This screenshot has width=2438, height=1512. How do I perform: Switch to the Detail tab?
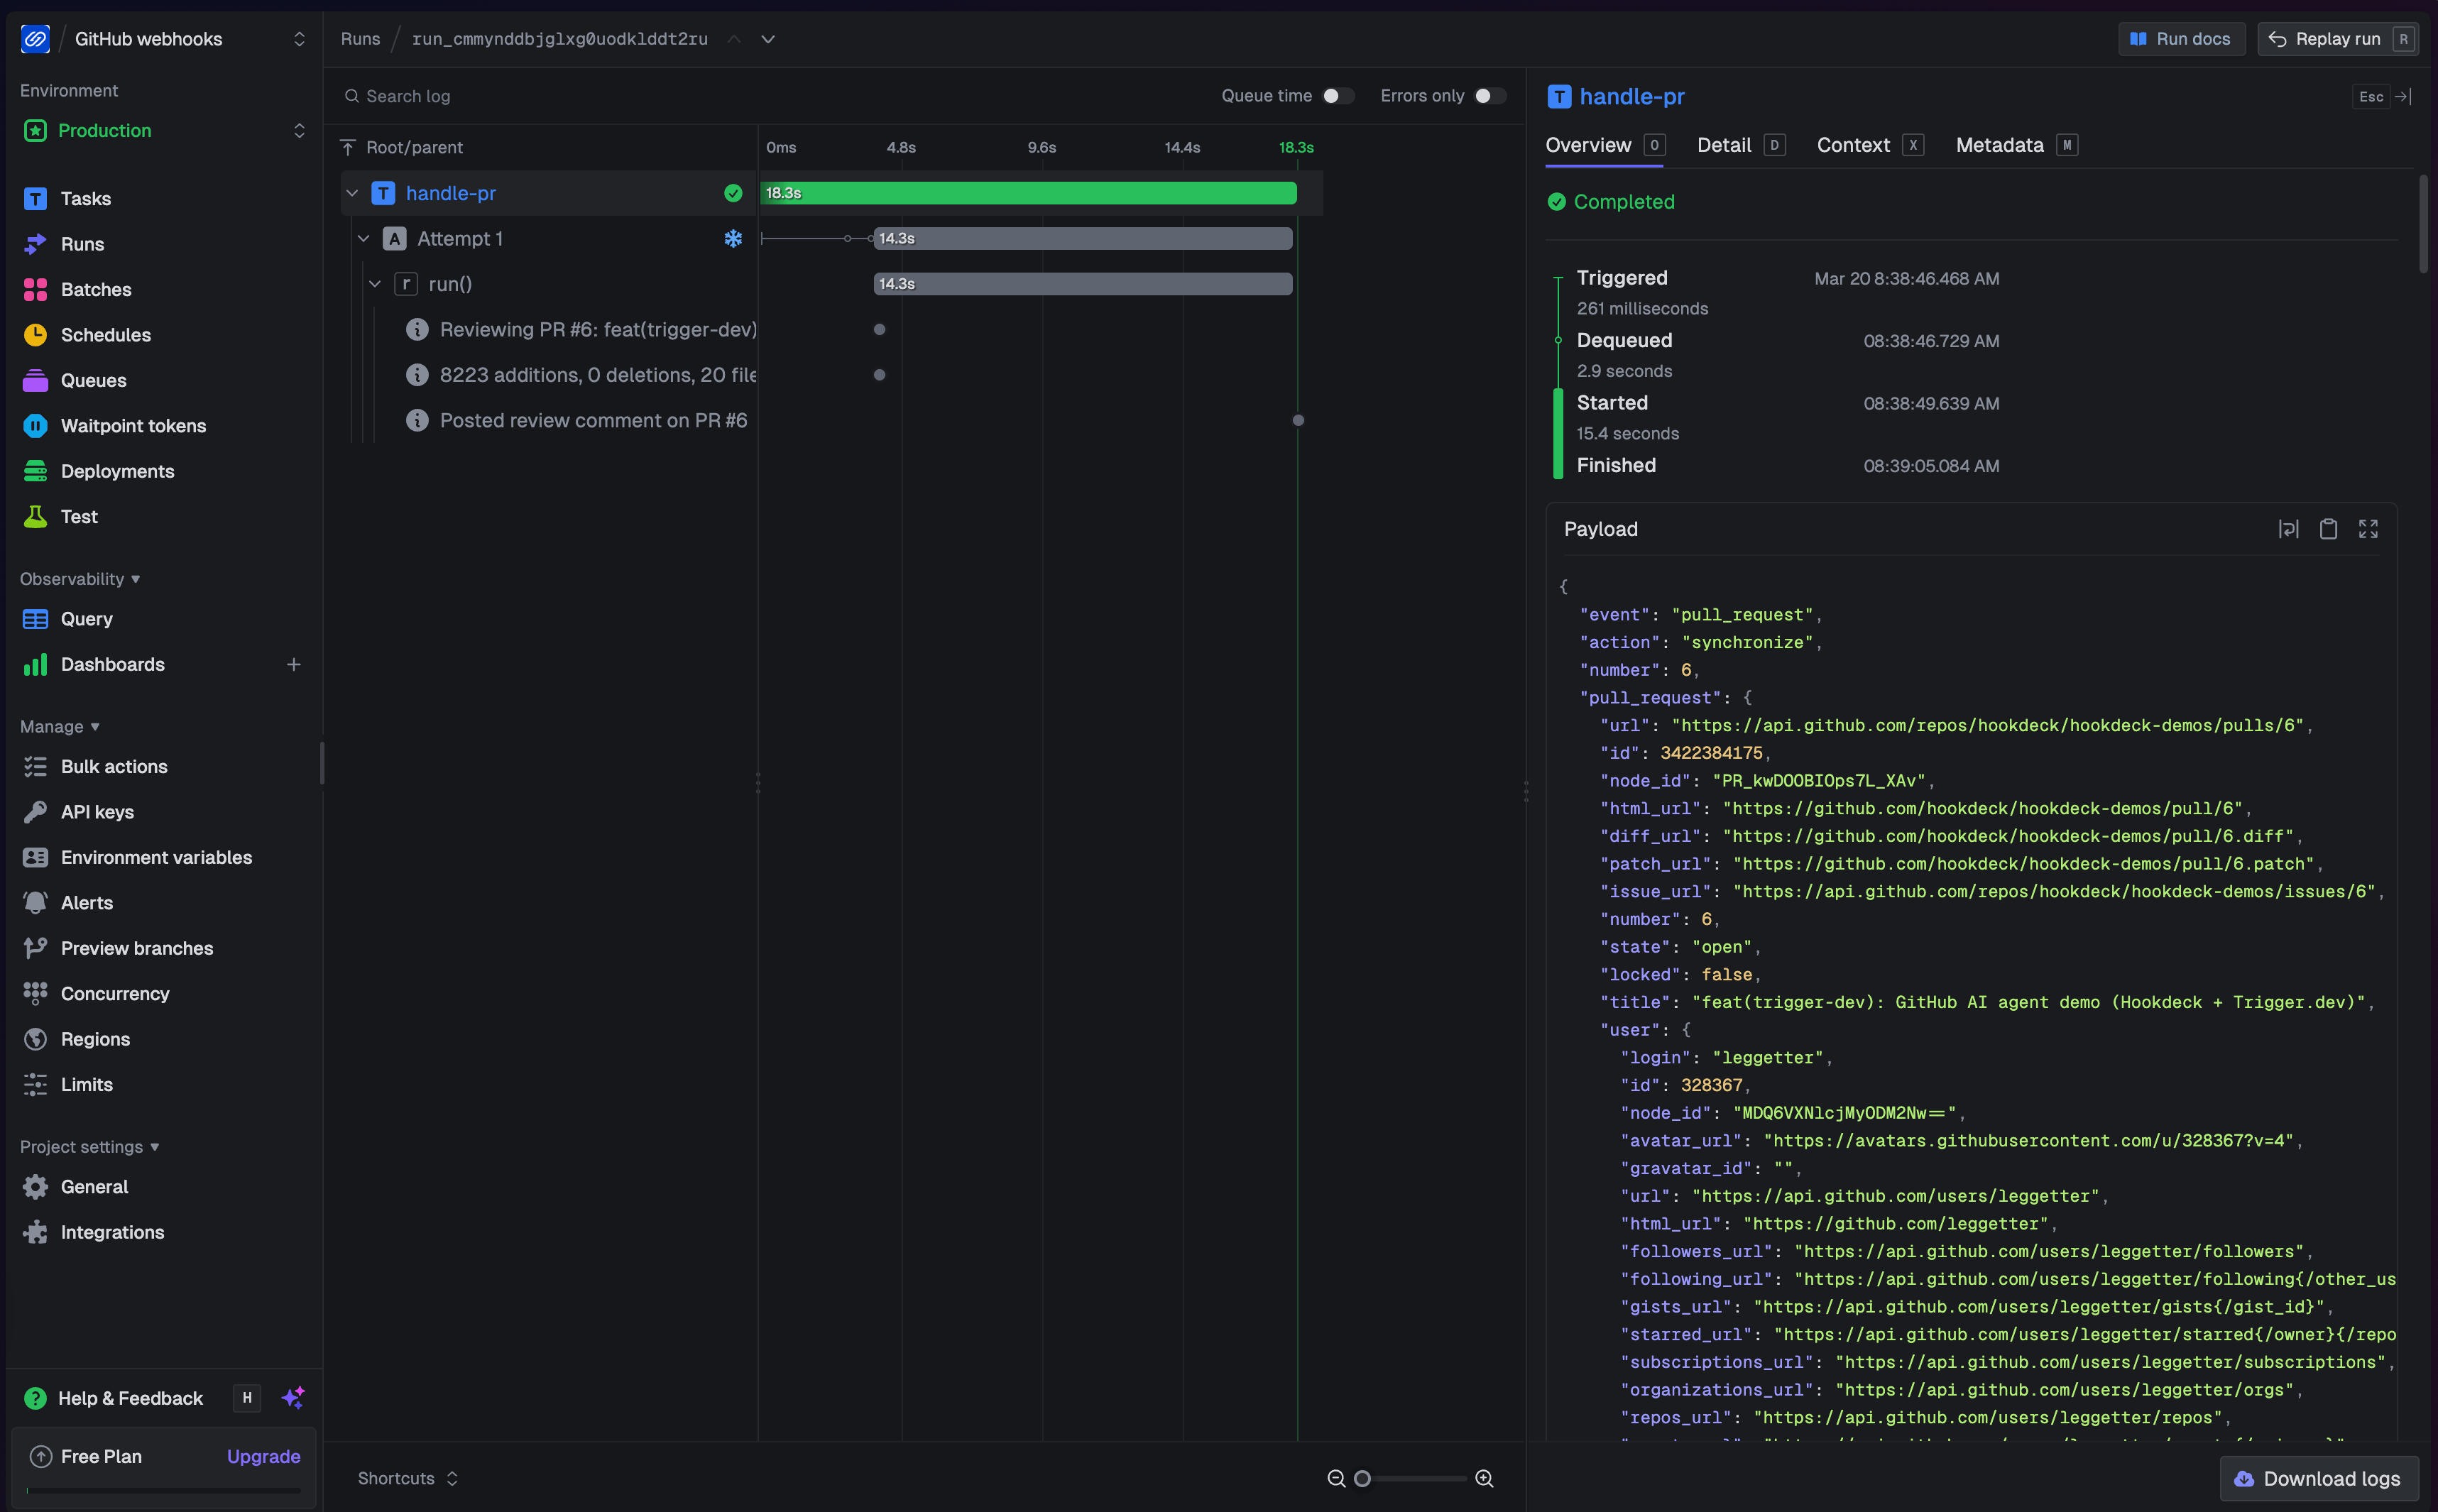pos(1724,144)
